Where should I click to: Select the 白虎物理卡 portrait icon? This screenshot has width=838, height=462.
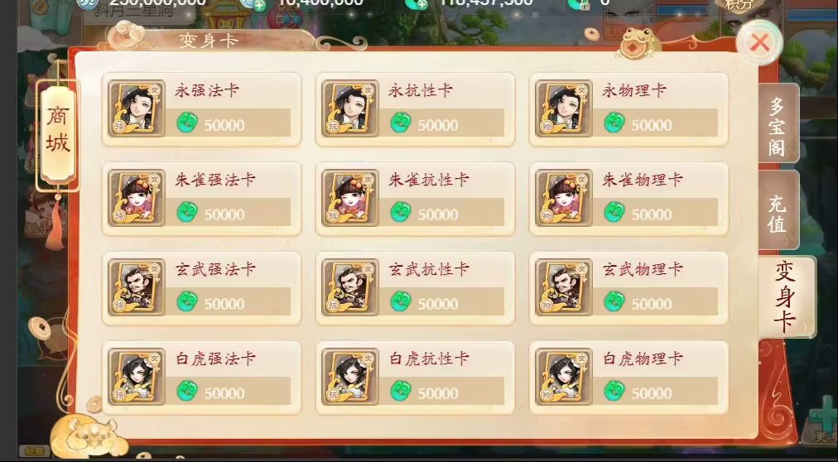click(x=565, y=377)
